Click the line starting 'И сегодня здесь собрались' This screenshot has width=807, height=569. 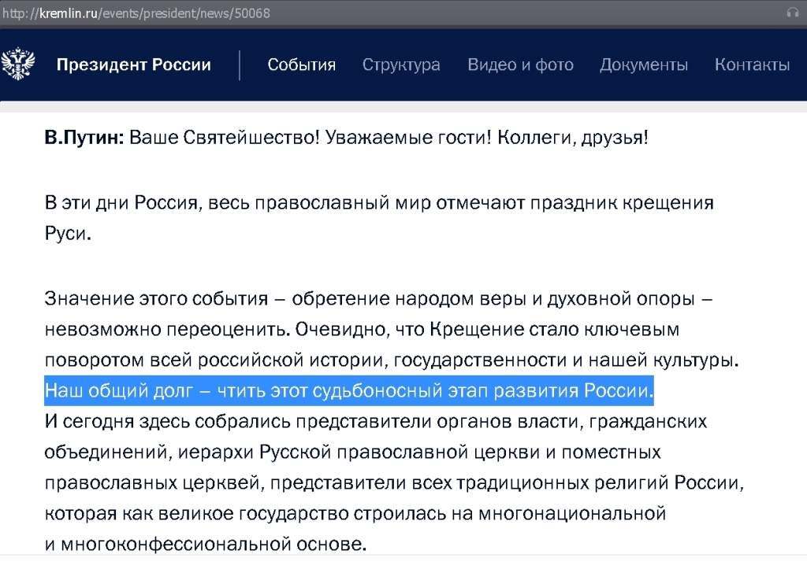(375, 422)
